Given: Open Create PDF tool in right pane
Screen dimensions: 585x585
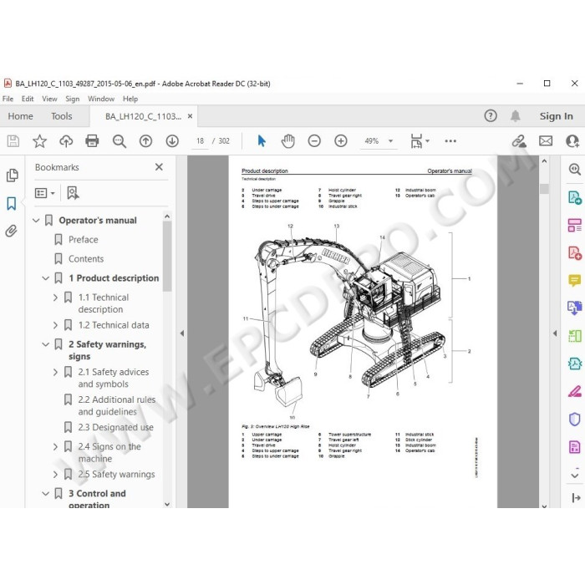Looking at the screenshot, I should pyautogui.click(x=575, y=253).
